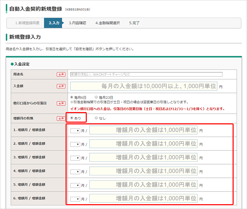The image size is (247, 209).
Task: Open month dropdown for 6. 増額月
Action: tap(75, 199)
